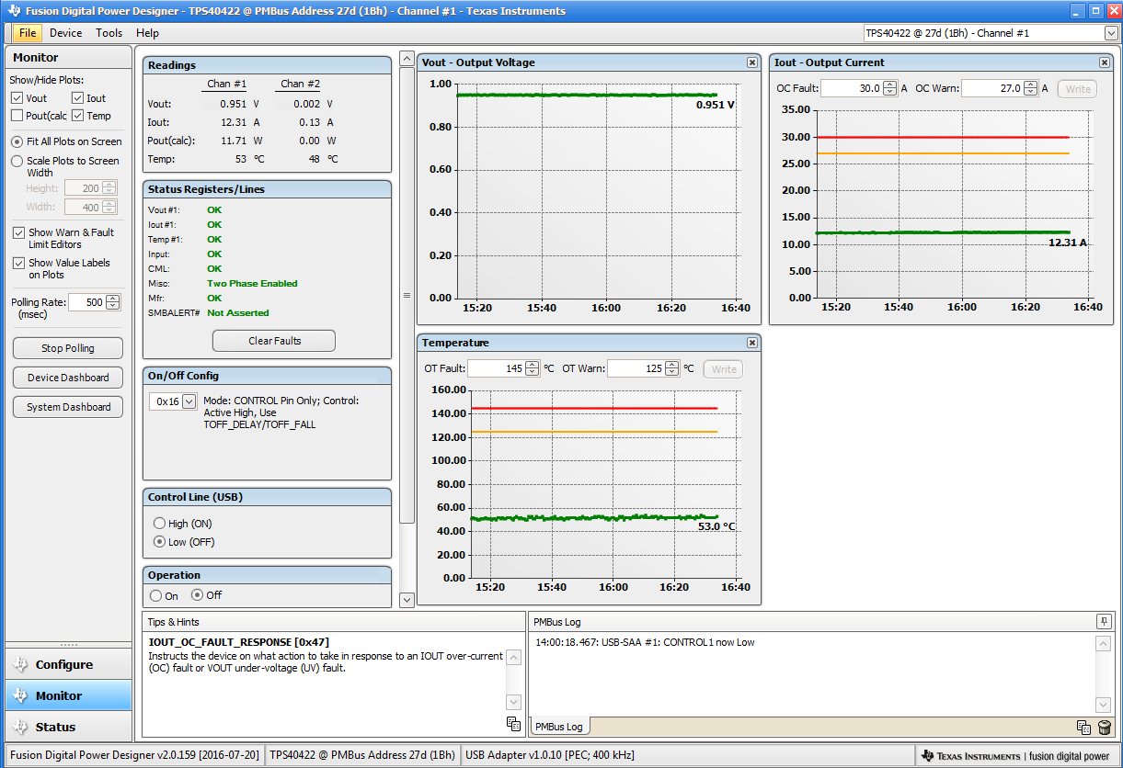
Task: Click the OT Warn spinner arrows
Action: pyautogui.click(x=672, y=368)
